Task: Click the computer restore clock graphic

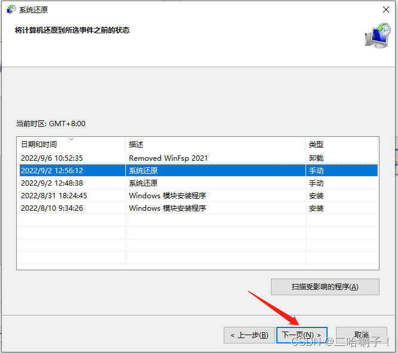Action: click(x=378, y=35)
